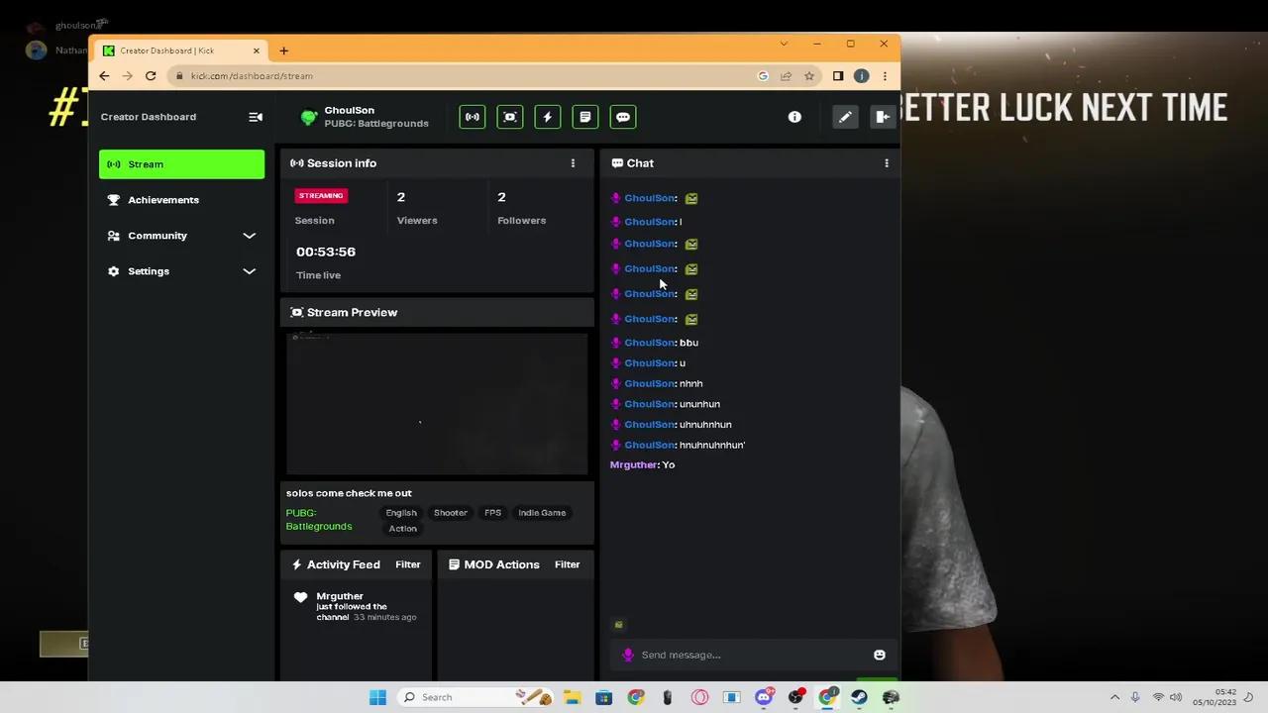Click the edit pencil button
1268x713 pixels.
pos(845,117)
